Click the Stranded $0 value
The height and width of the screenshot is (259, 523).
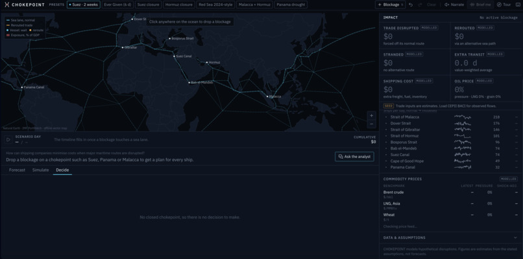point(388,63)
